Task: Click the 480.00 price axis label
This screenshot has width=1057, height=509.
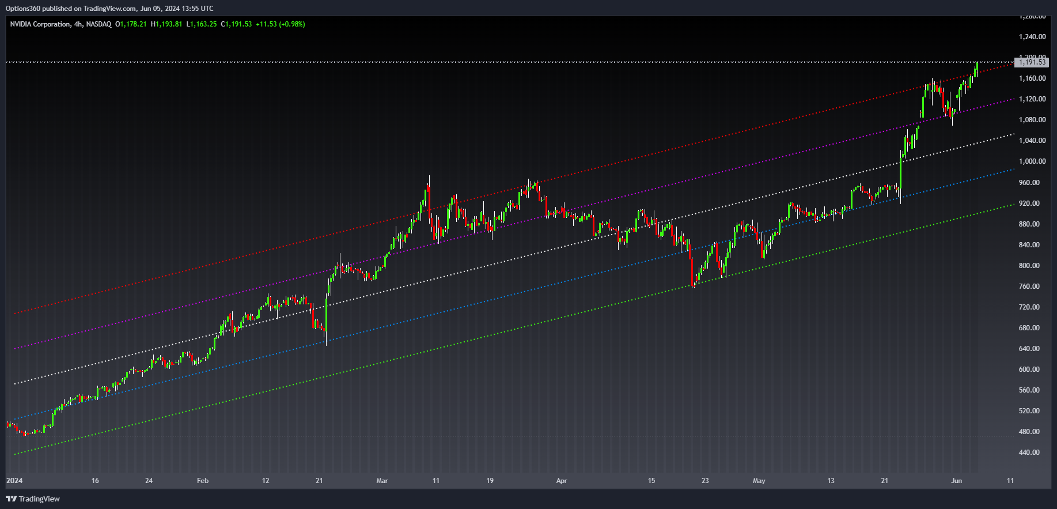Action: (1029, 432)
